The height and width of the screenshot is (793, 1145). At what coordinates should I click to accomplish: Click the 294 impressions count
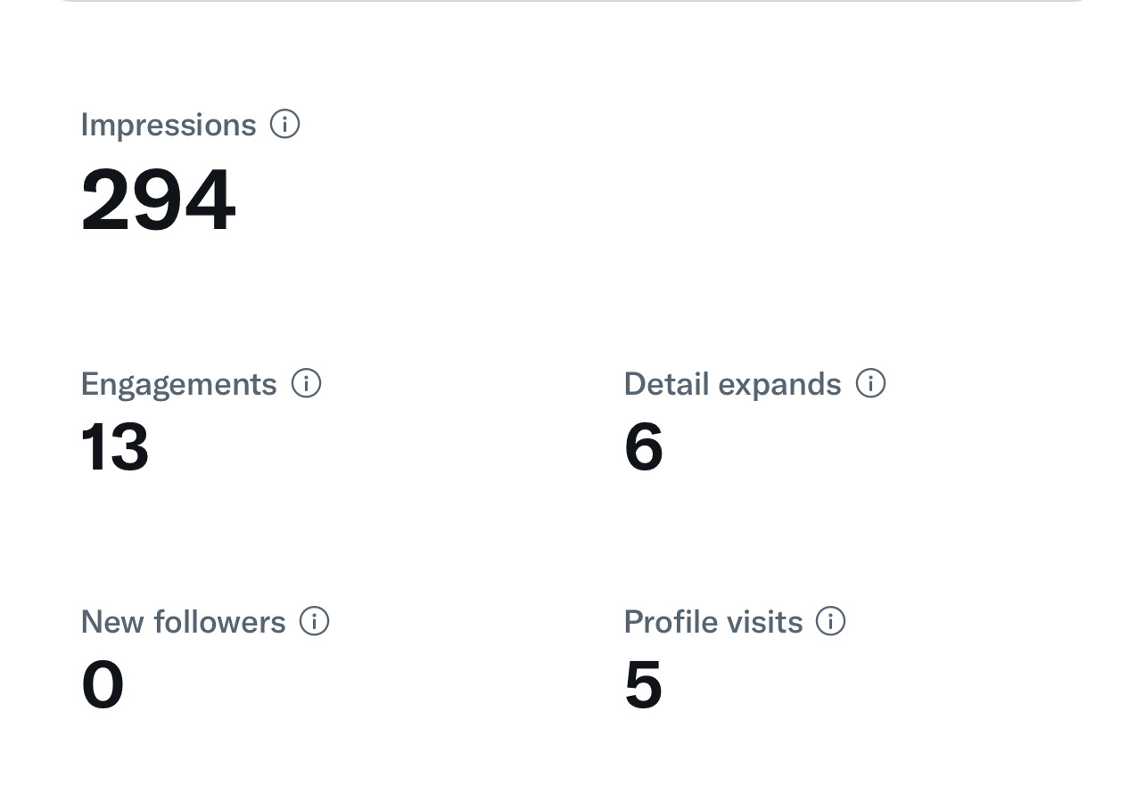158,200
